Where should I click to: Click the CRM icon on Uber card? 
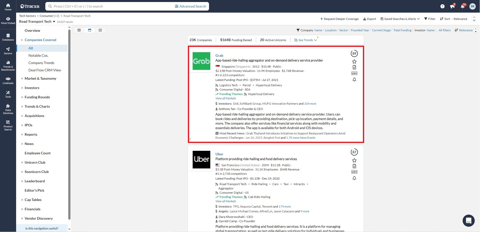point(354,172)
